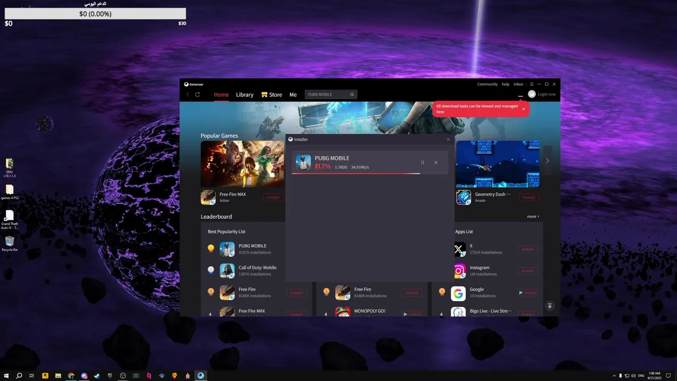
Task: Click Call of Duty: Mobile icon
Action: pyautogui.click(x=227, y=270)
